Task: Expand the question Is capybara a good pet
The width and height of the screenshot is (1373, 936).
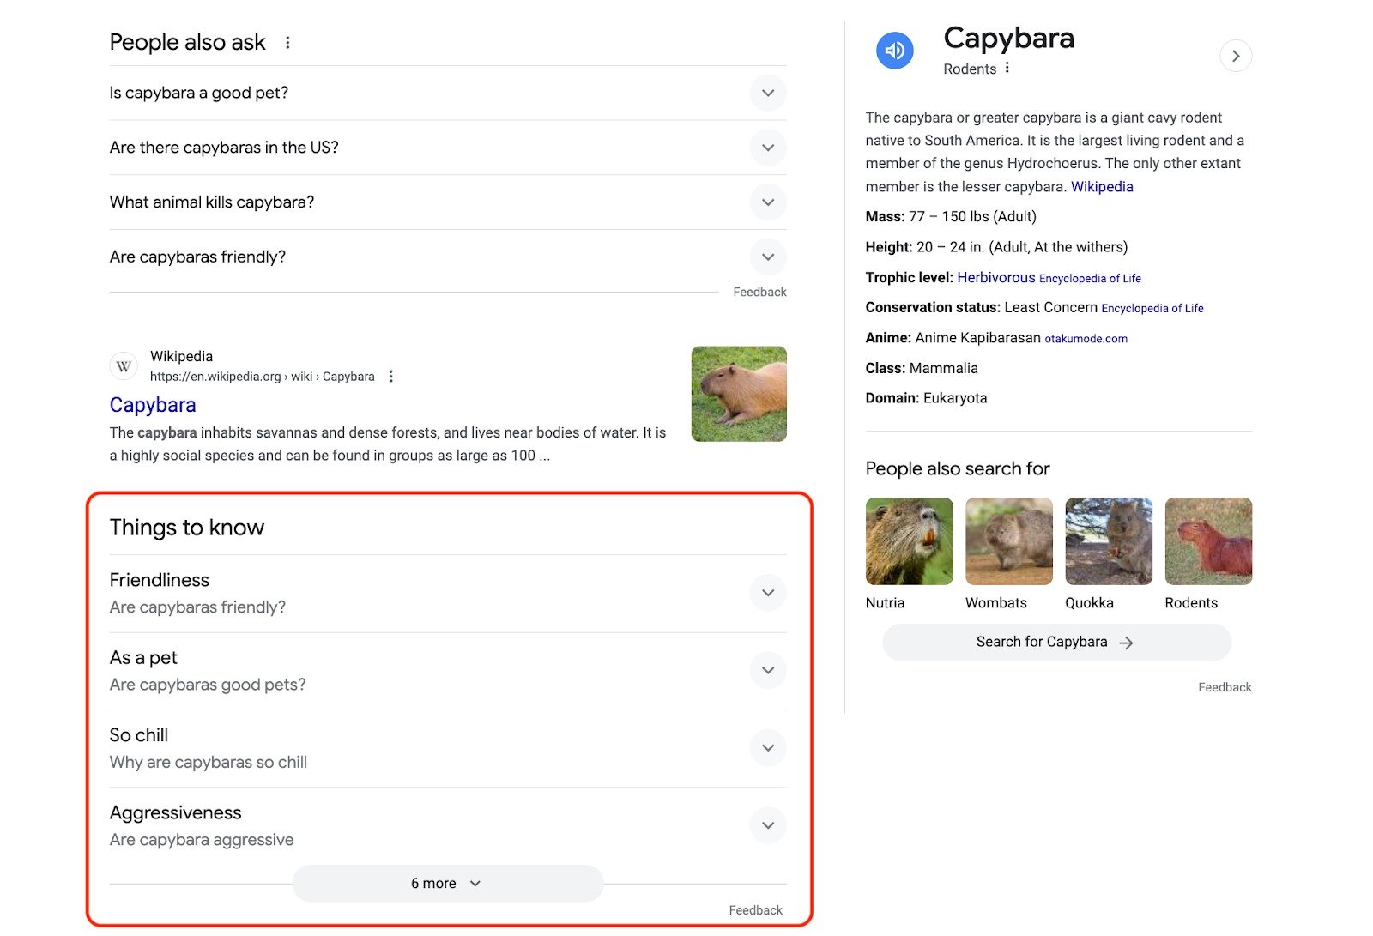Action: pos(767,93)
